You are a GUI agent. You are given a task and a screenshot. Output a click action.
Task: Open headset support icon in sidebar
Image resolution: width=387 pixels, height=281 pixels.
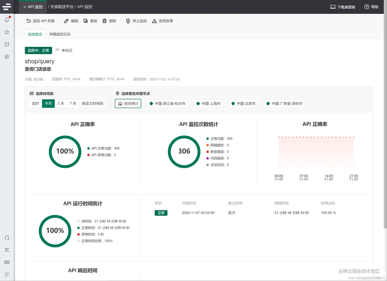[7, 237]
